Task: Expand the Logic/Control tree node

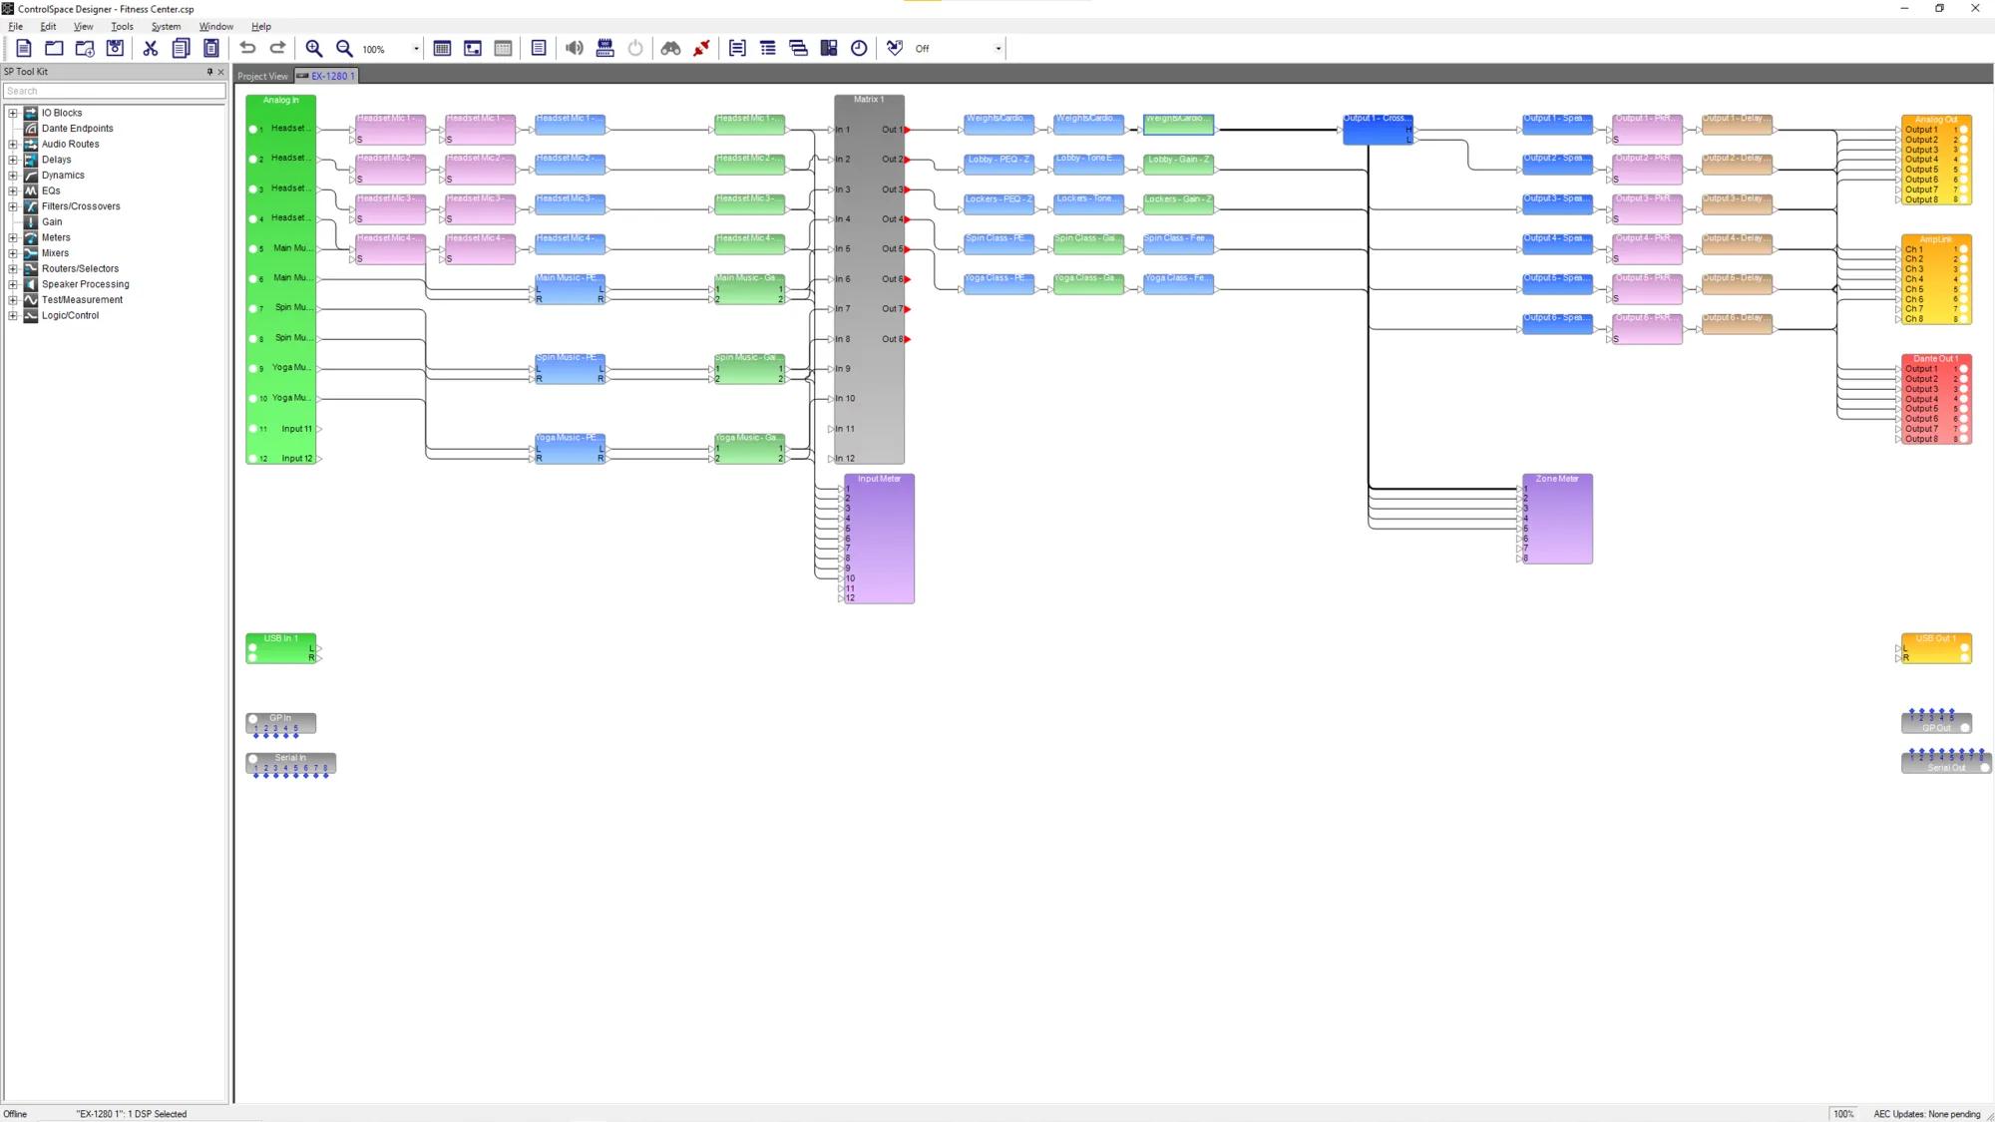Action: (x=13, y=315)
